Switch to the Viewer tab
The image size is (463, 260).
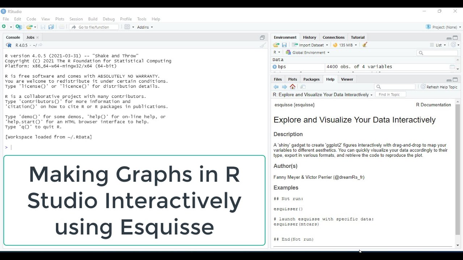point(347,79)
